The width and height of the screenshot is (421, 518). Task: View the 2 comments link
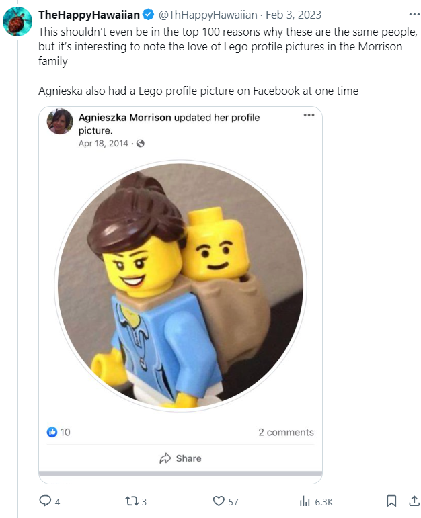[286, 432]
